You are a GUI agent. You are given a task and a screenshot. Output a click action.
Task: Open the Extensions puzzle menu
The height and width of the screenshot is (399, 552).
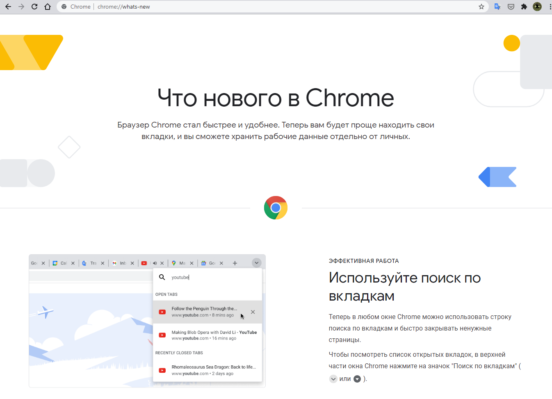coord(524,7)
